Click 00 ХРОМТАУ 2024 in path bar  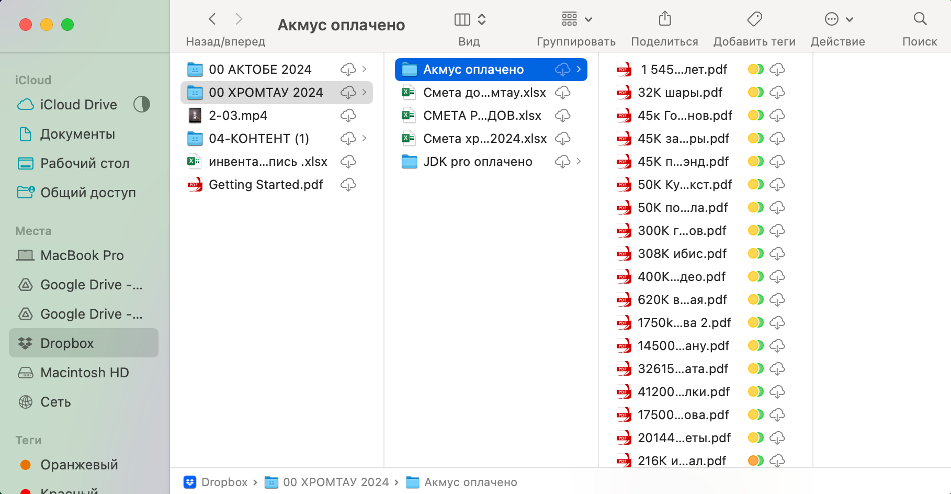coord(335,482)
